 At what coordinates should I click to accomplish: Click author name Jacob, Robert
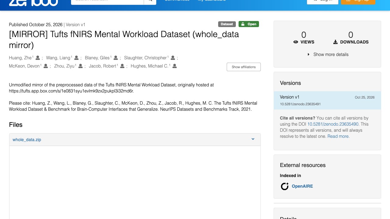[x=103, y=66]
